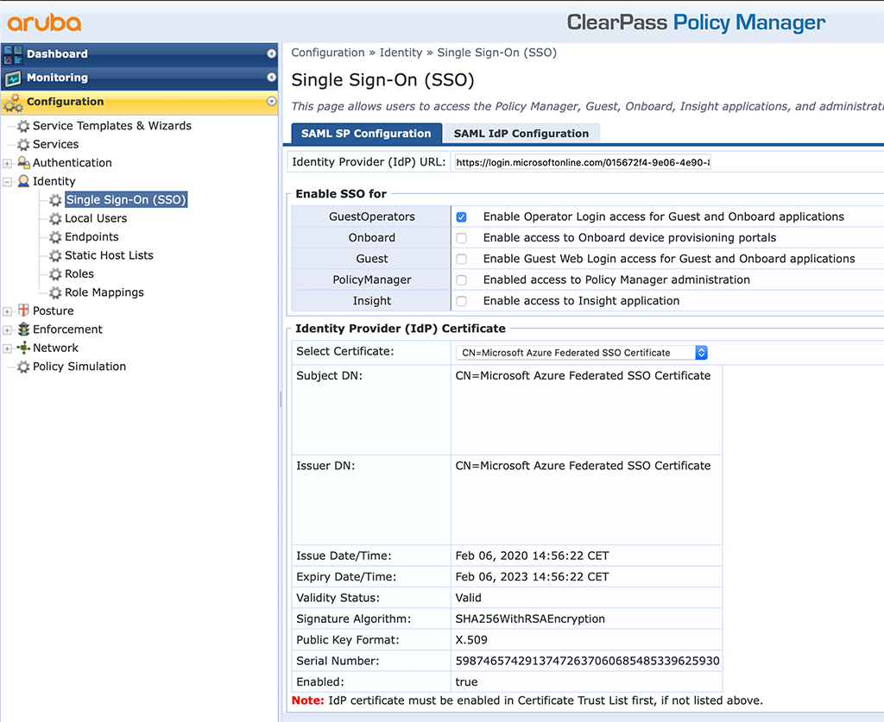This screenshot has width=884, height=722.
Task: Click the Policy Simulation gear icon
Action: [x=23, y=367]
